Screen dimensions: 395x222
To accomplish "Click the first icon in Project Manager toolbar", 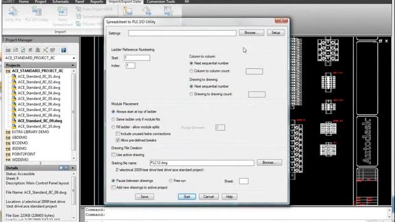I will click(x=8, y=50).
